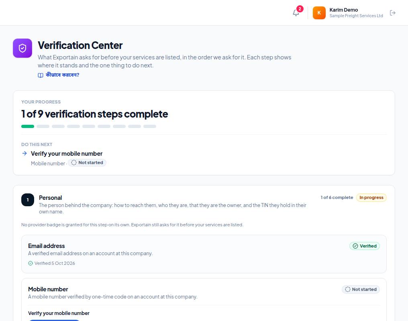
Task: Click the logout arrow icon
Action: (x=393, y=13)
